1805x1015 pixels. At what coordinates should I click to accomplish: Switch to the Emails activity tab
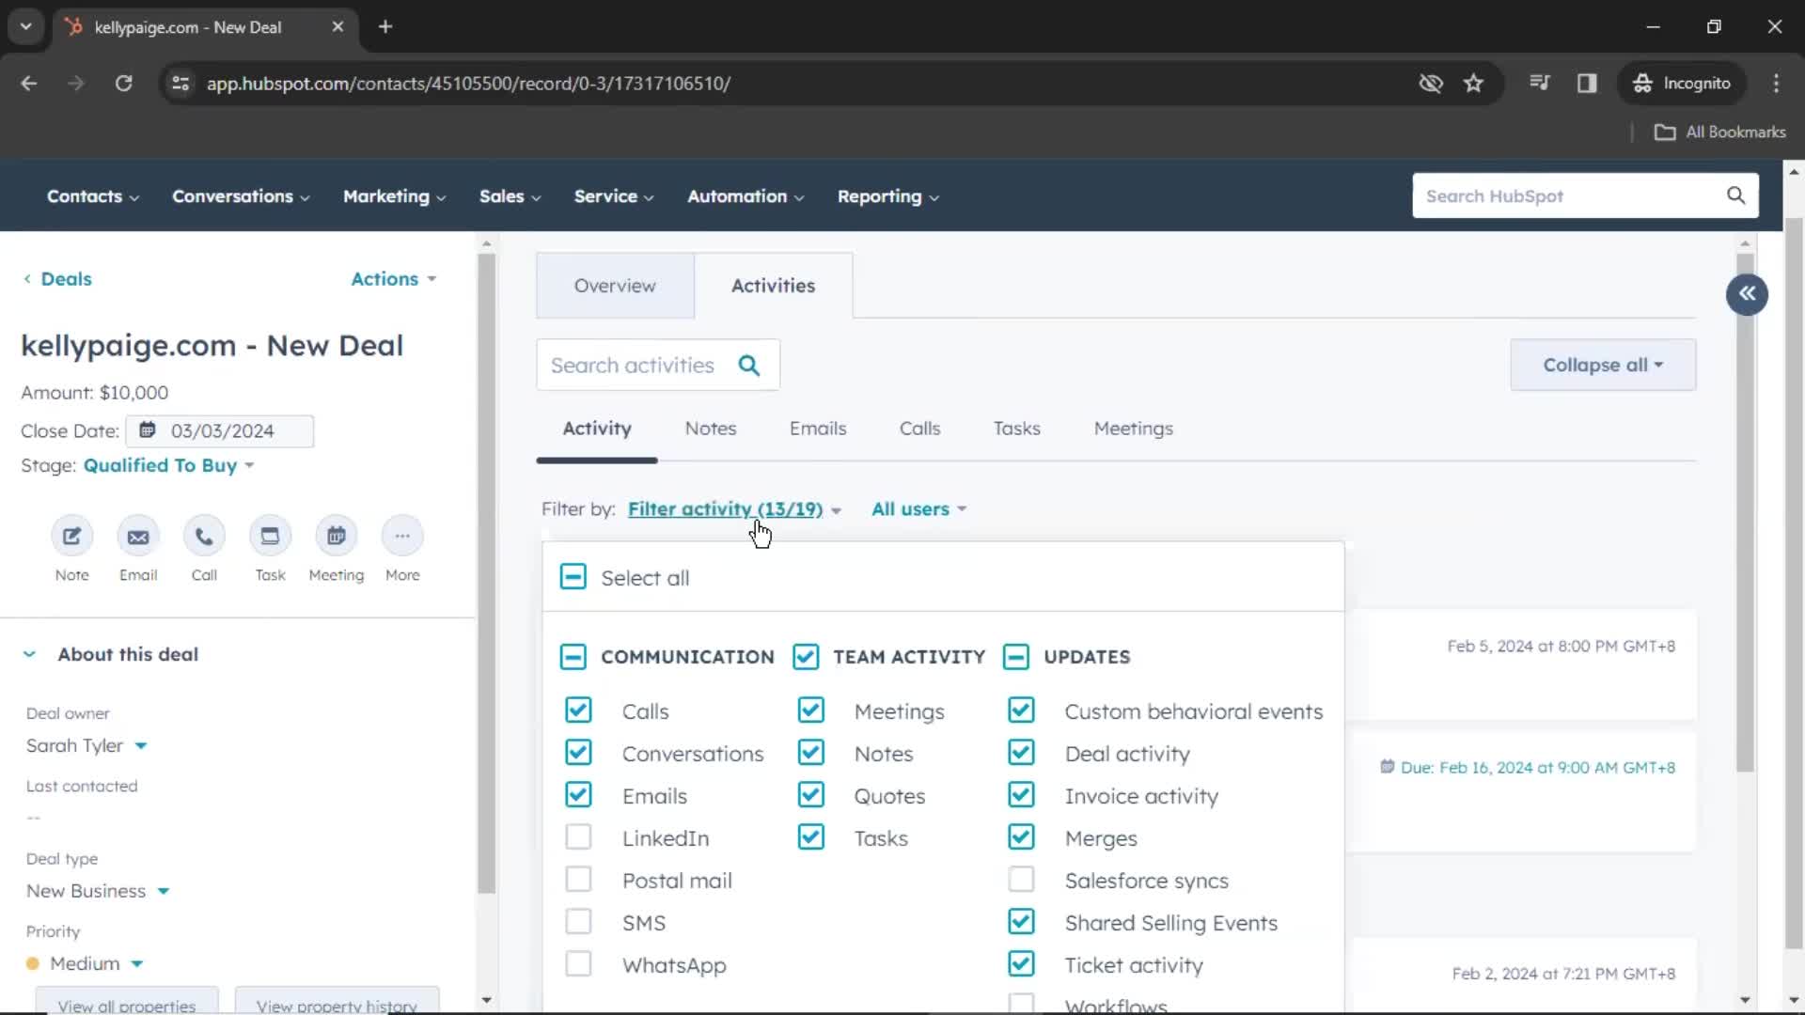tap(818, 429)
